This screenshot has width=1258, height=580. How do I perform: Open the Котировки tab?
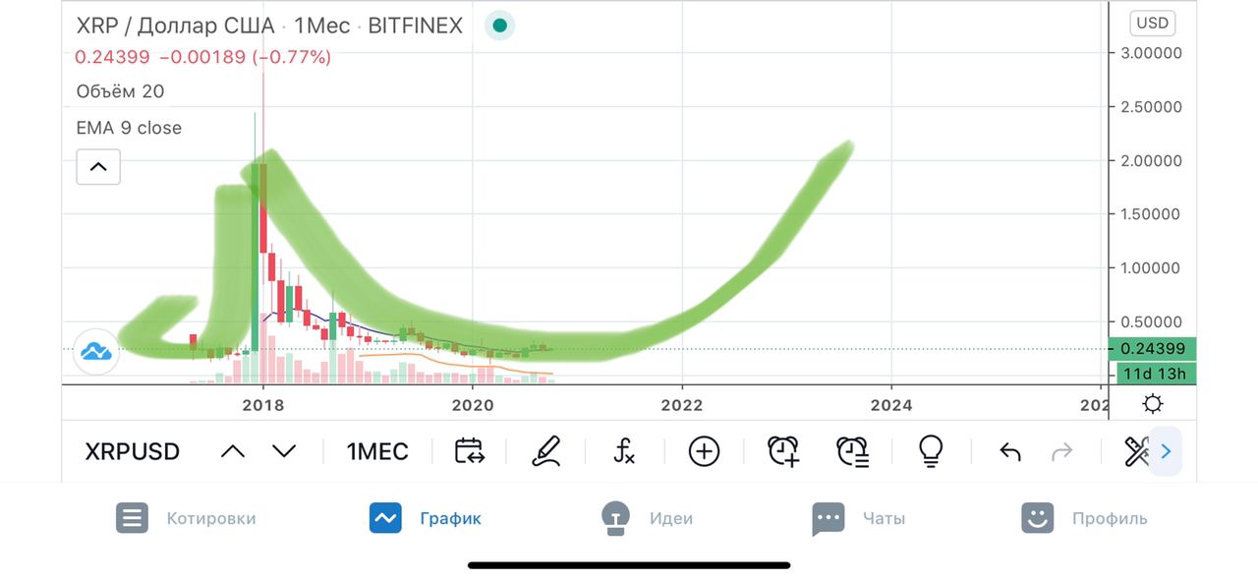pos(186,518)
